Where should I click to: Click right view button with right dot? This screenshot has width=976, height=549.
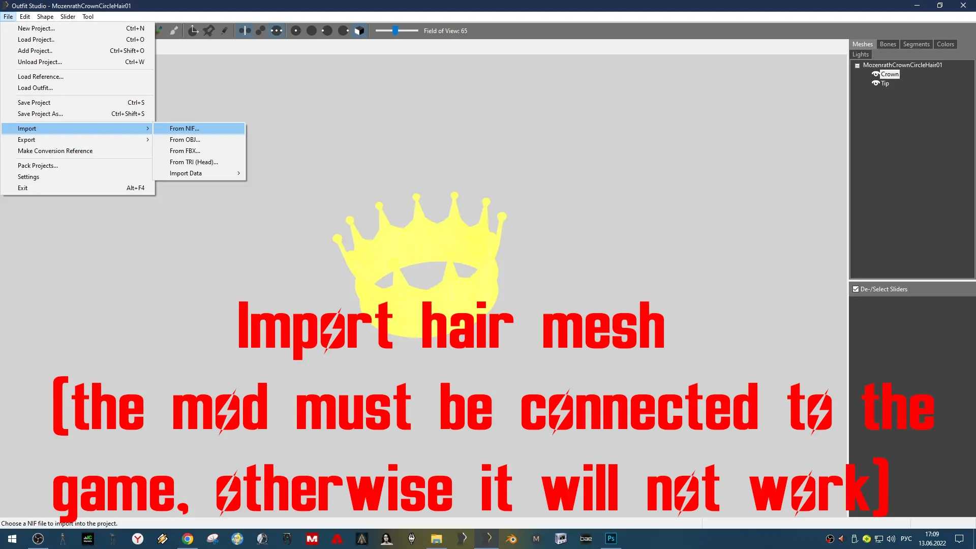(x=343, y=30)
